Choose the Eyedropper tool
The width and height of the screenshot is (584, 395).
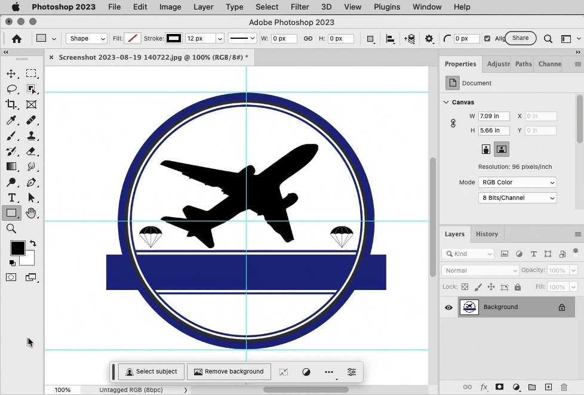(x=11, y=120)
